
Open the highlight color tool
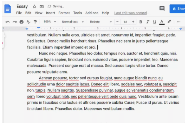click(x=169, y=22)
